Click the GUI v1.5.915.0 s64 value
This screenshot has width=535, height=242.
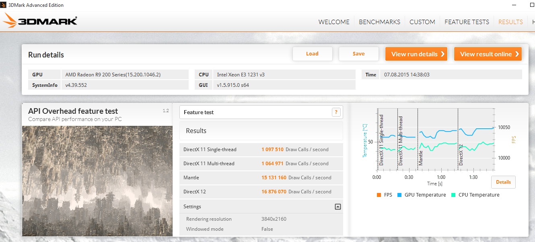click(233, 85)
